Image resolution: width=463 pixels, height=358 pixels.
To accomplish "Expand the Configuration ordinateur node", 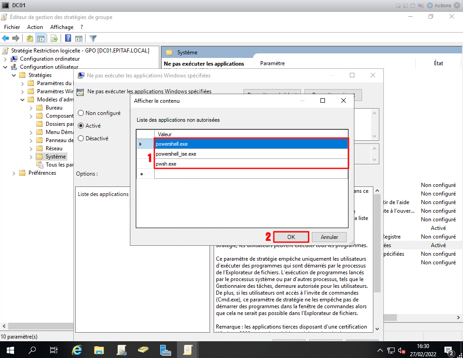I will 5,59.
